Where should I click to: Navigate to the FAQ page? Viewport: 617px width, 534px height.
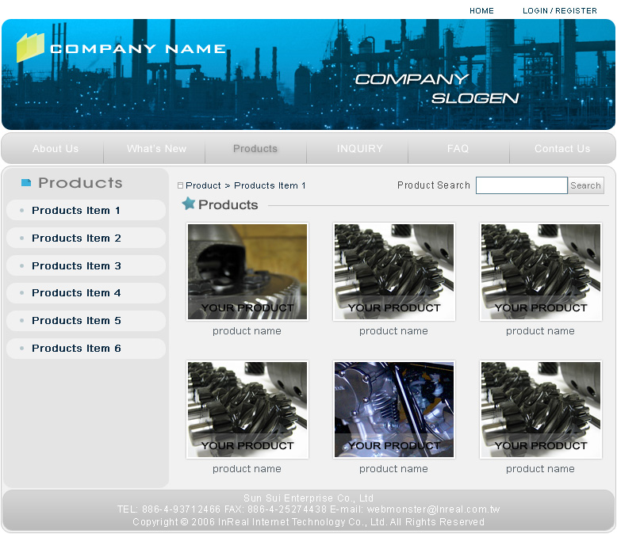point(458,148)
